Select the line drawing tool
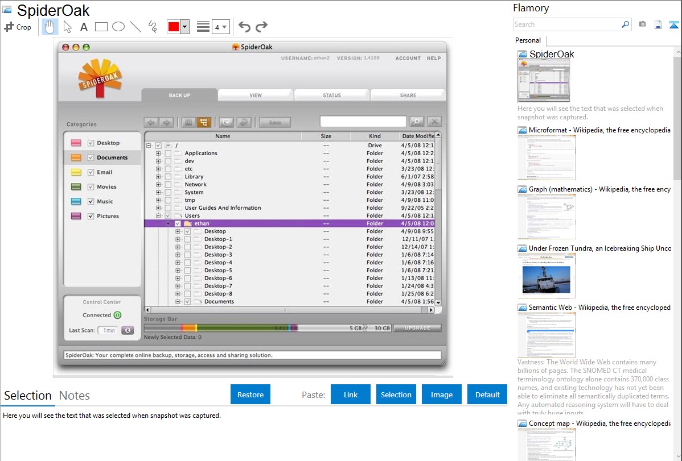This screenshot has width=682, height=461. click(135, 27)
